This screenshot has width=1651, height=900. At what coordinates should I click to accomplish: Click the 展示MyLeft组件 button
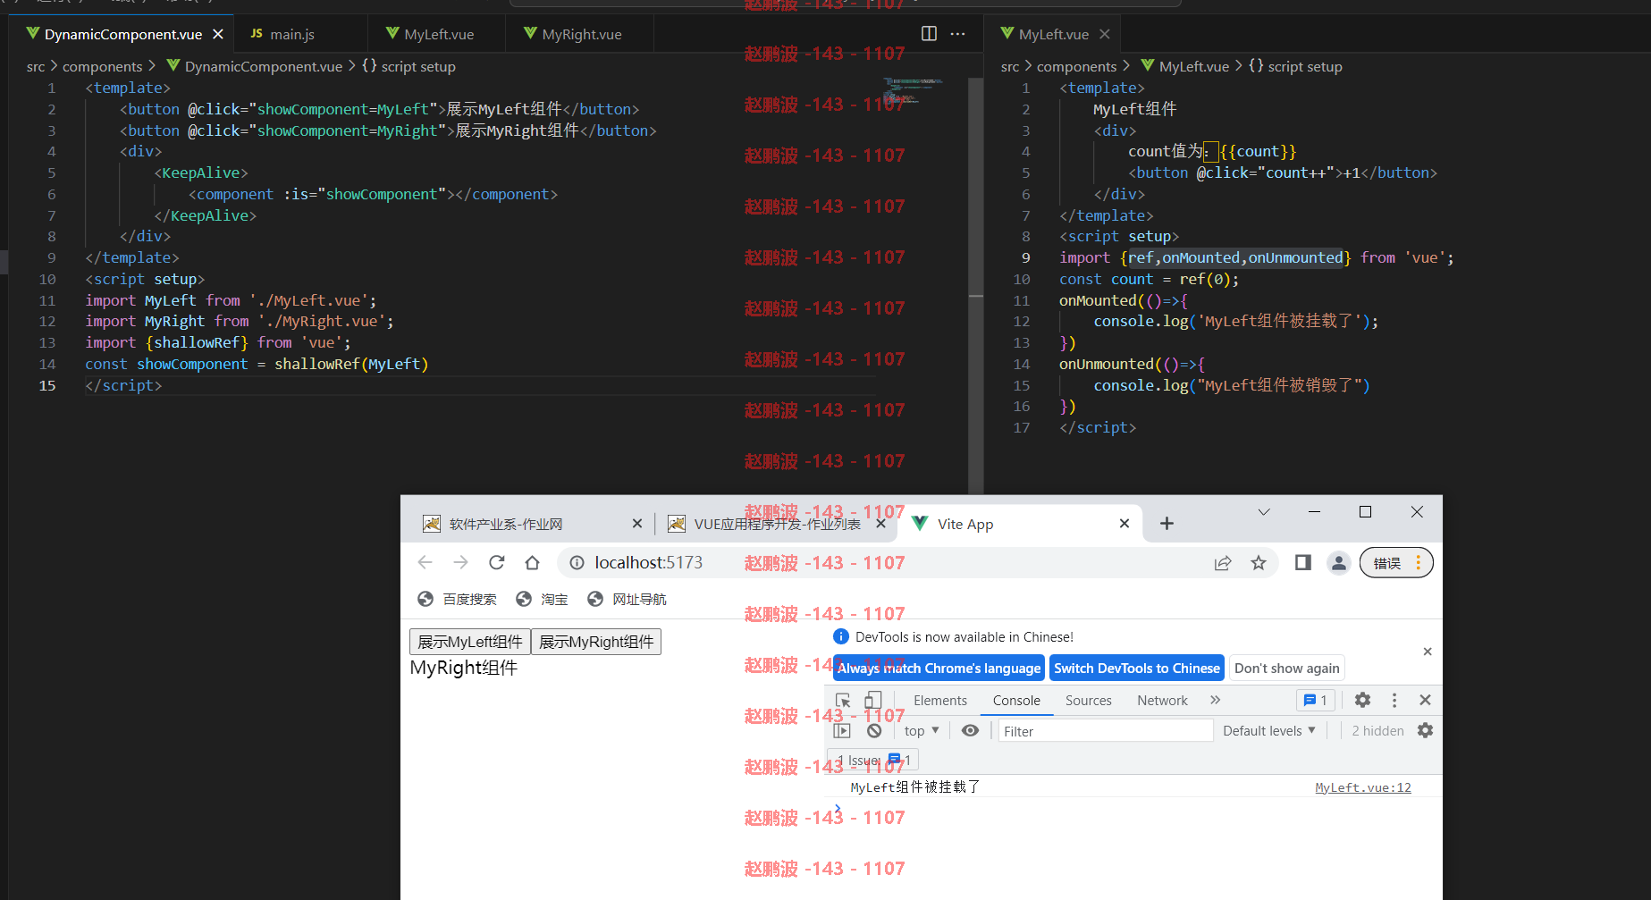click(x=470, y=642)
